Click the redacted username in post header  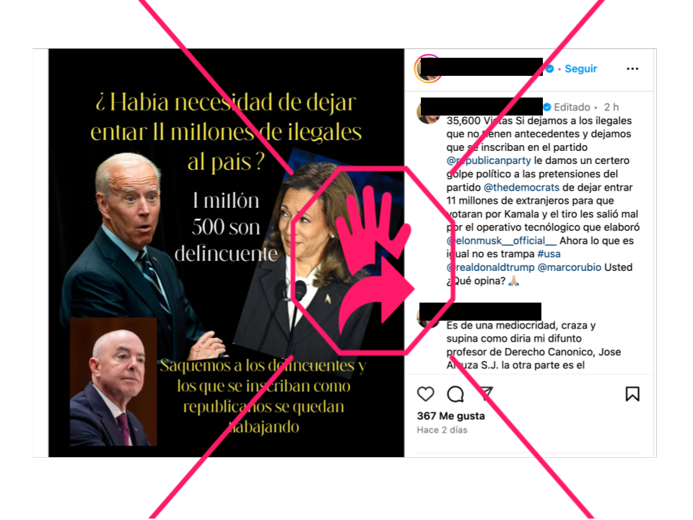481,66
